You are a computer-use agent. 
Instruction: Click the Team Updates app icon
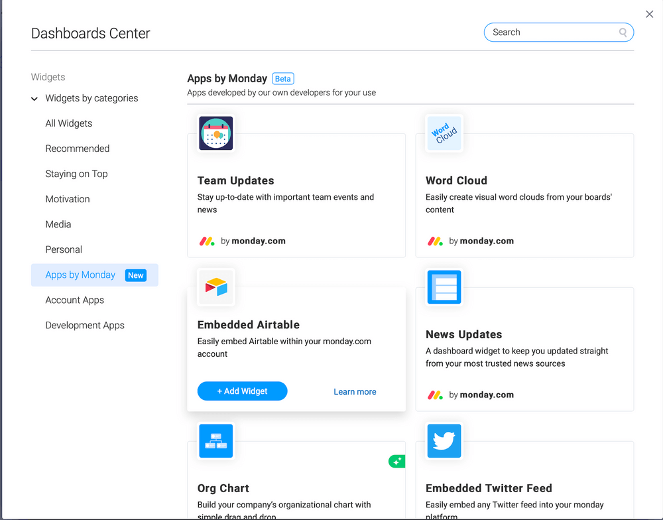coord(215,133)
